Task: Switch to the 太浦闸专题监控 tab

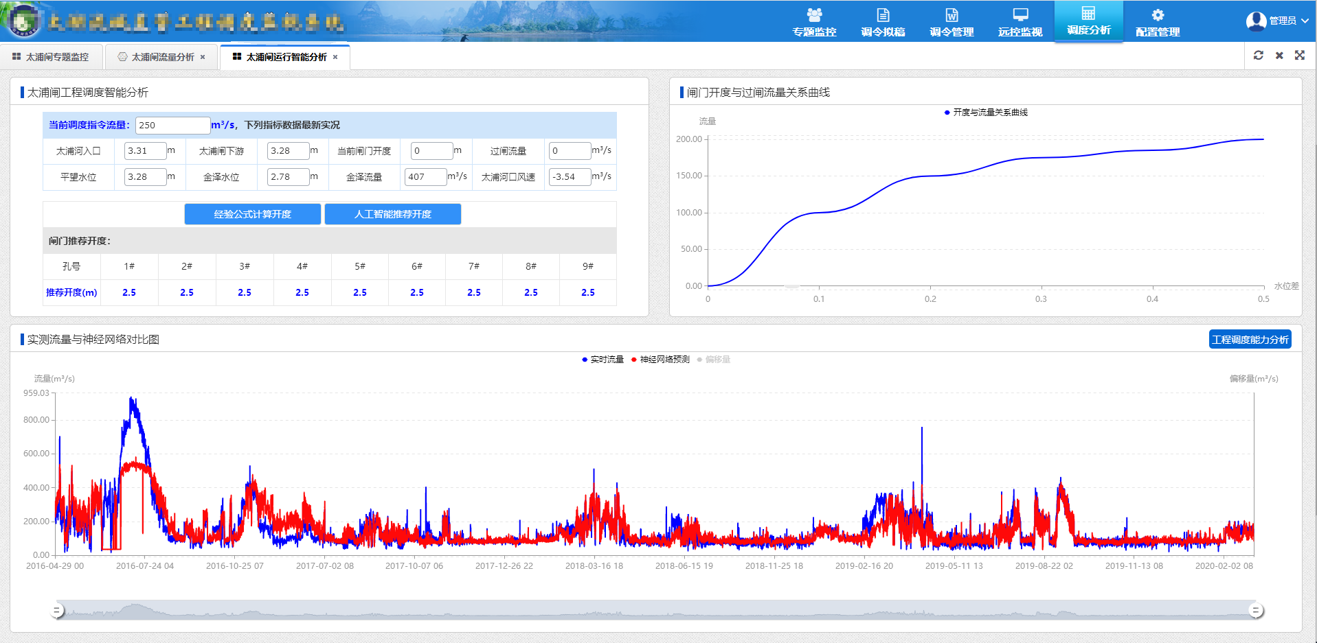Action: [x=51, y=57]
